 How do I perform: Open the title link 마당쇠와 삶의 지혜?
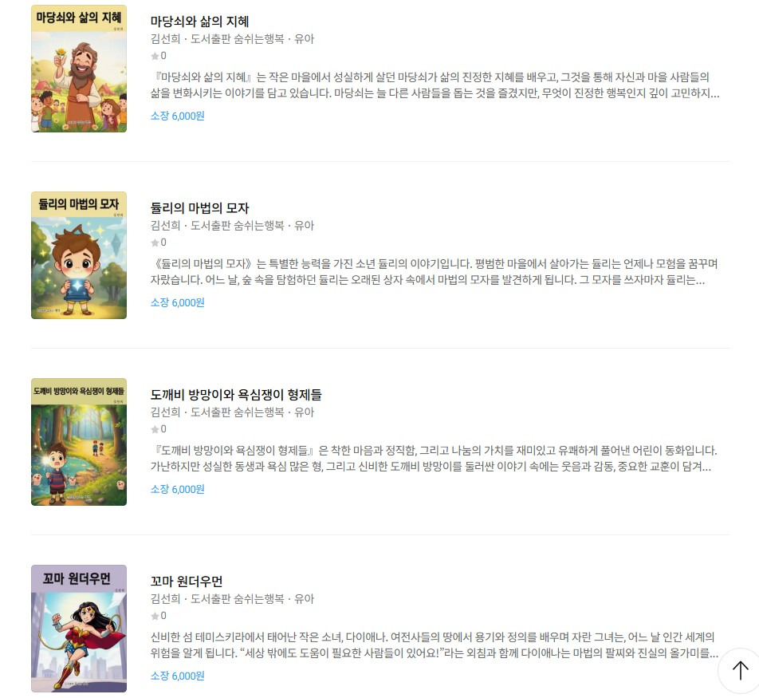pos(199,22)
